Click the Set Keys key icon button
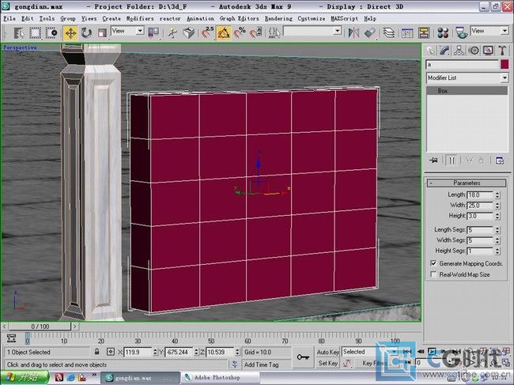The image size is (514, 385). pyautogui.click(x=303, y=357)
